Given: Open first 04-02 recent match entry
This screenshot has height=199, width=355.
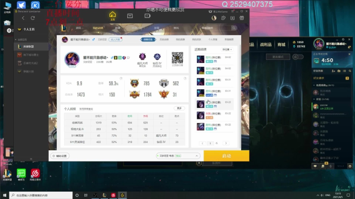Looking at the screenshot, I should click(214, 59).
